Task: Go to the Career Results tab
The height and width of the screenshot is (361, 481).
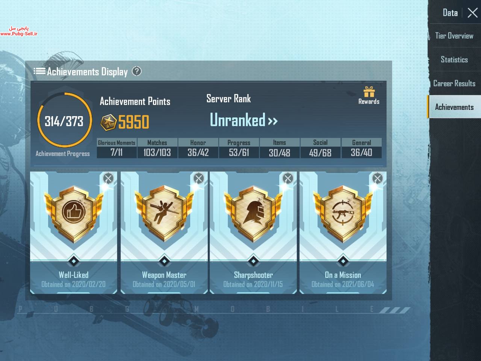Action: [x=454, y=83]
